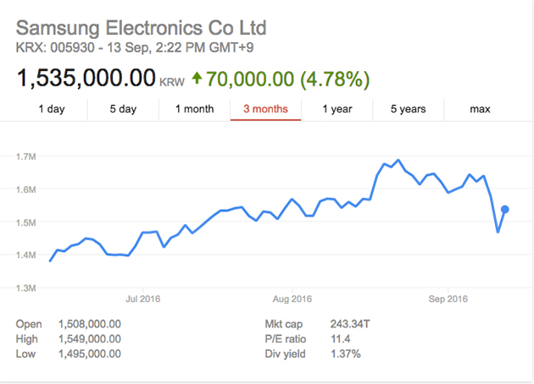
Task: Click the active 3 months tab
Action: click(265, 109)
